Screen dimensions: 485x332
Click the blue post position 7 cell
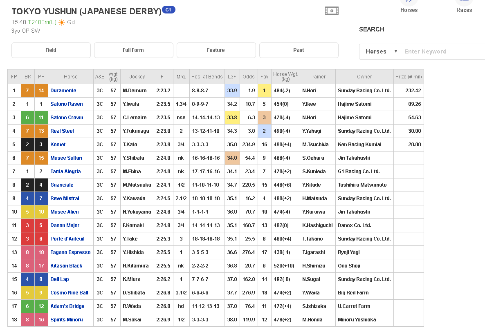(x=41, y=198)
